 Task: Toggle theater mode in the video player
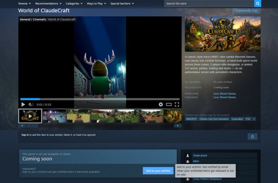[169, 105]
